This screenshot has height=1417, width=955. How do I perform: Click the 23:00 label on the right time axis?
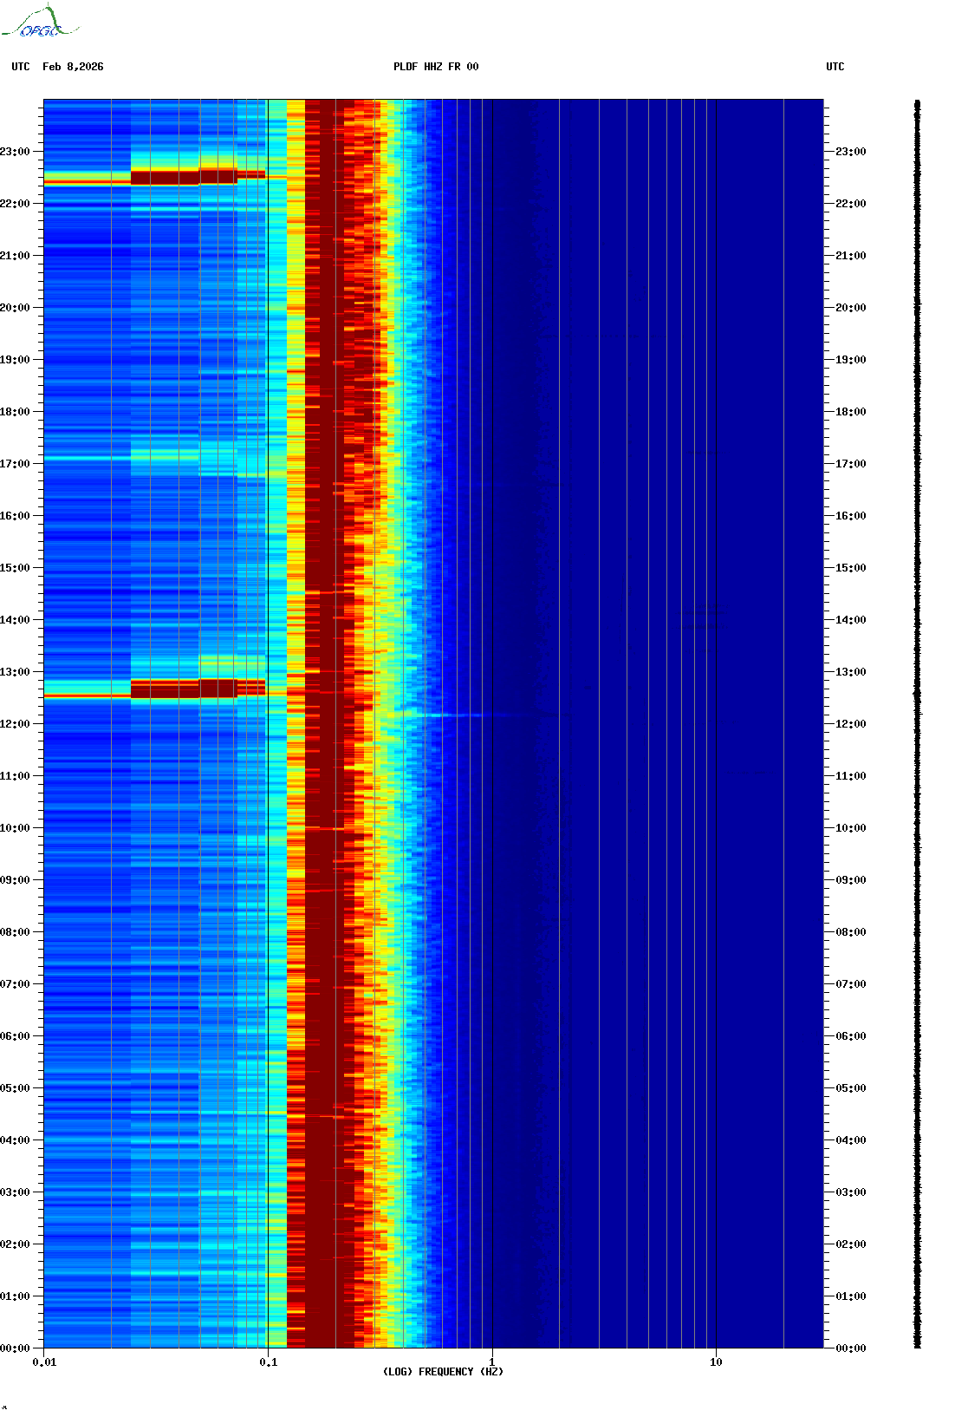click(x=851, y=152)
